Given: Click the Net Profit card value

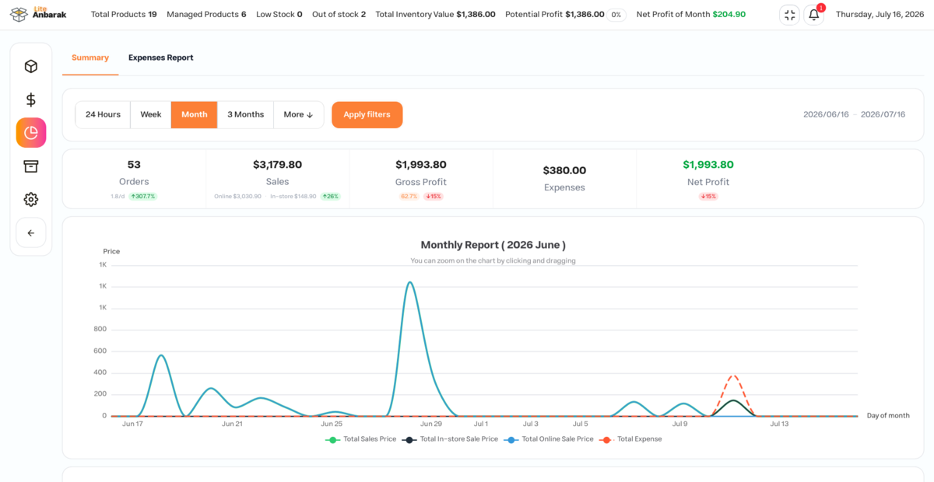Looking at the screenshot, I should coord(708,165).
